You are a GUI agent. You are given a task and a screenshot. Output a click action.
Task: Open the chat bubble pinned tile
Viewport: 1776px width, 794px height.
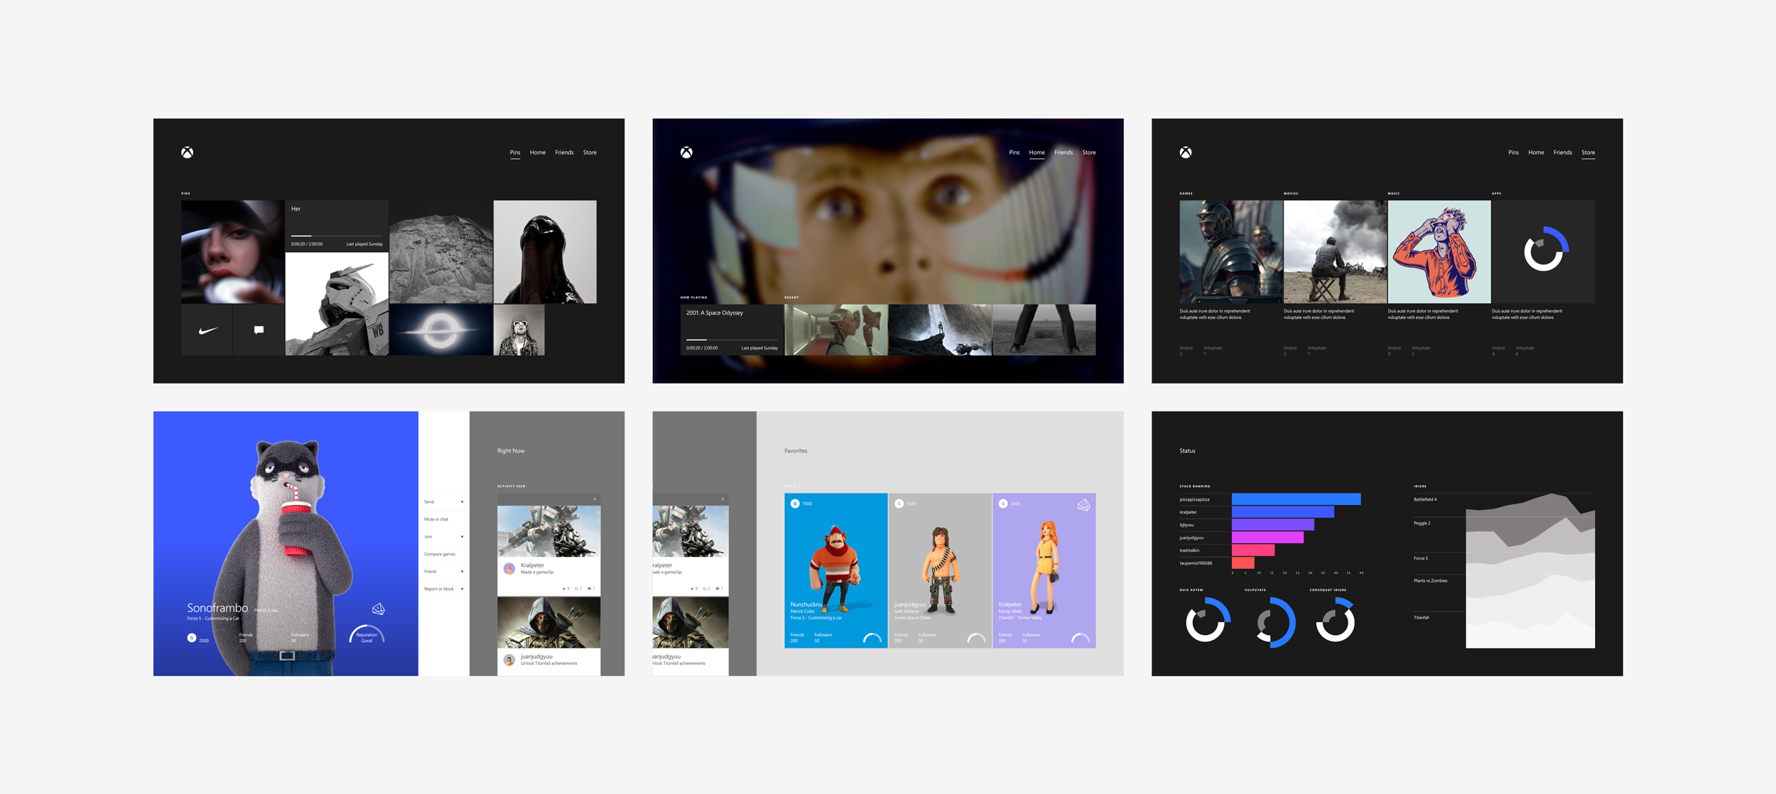(x=259, y=330)
